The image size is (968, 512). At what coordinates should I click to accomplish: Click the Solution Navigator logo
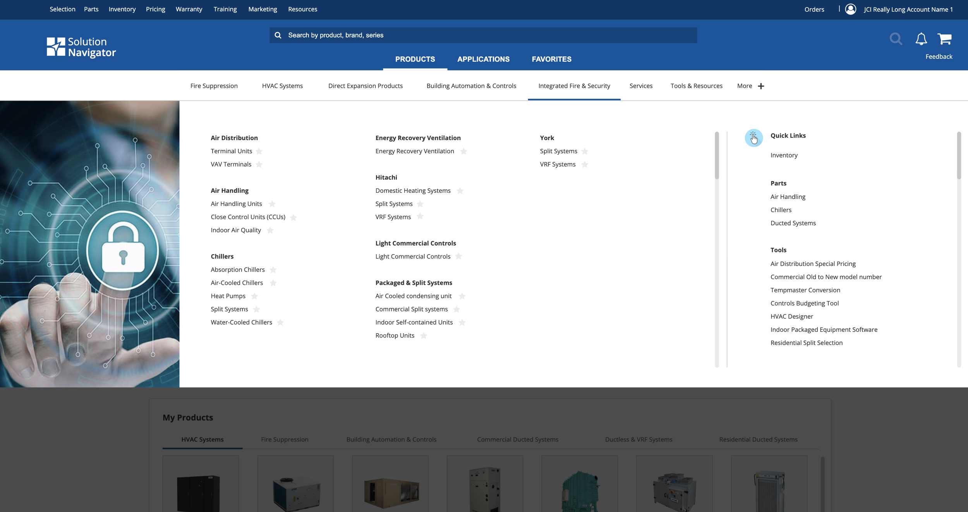pyautogui.click(x=81, y=47)
